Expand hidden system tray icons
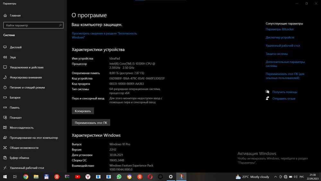The image size is (321, 181). point(275,177)
